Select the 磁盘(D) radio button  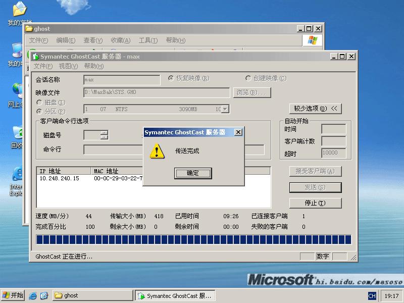51,103
